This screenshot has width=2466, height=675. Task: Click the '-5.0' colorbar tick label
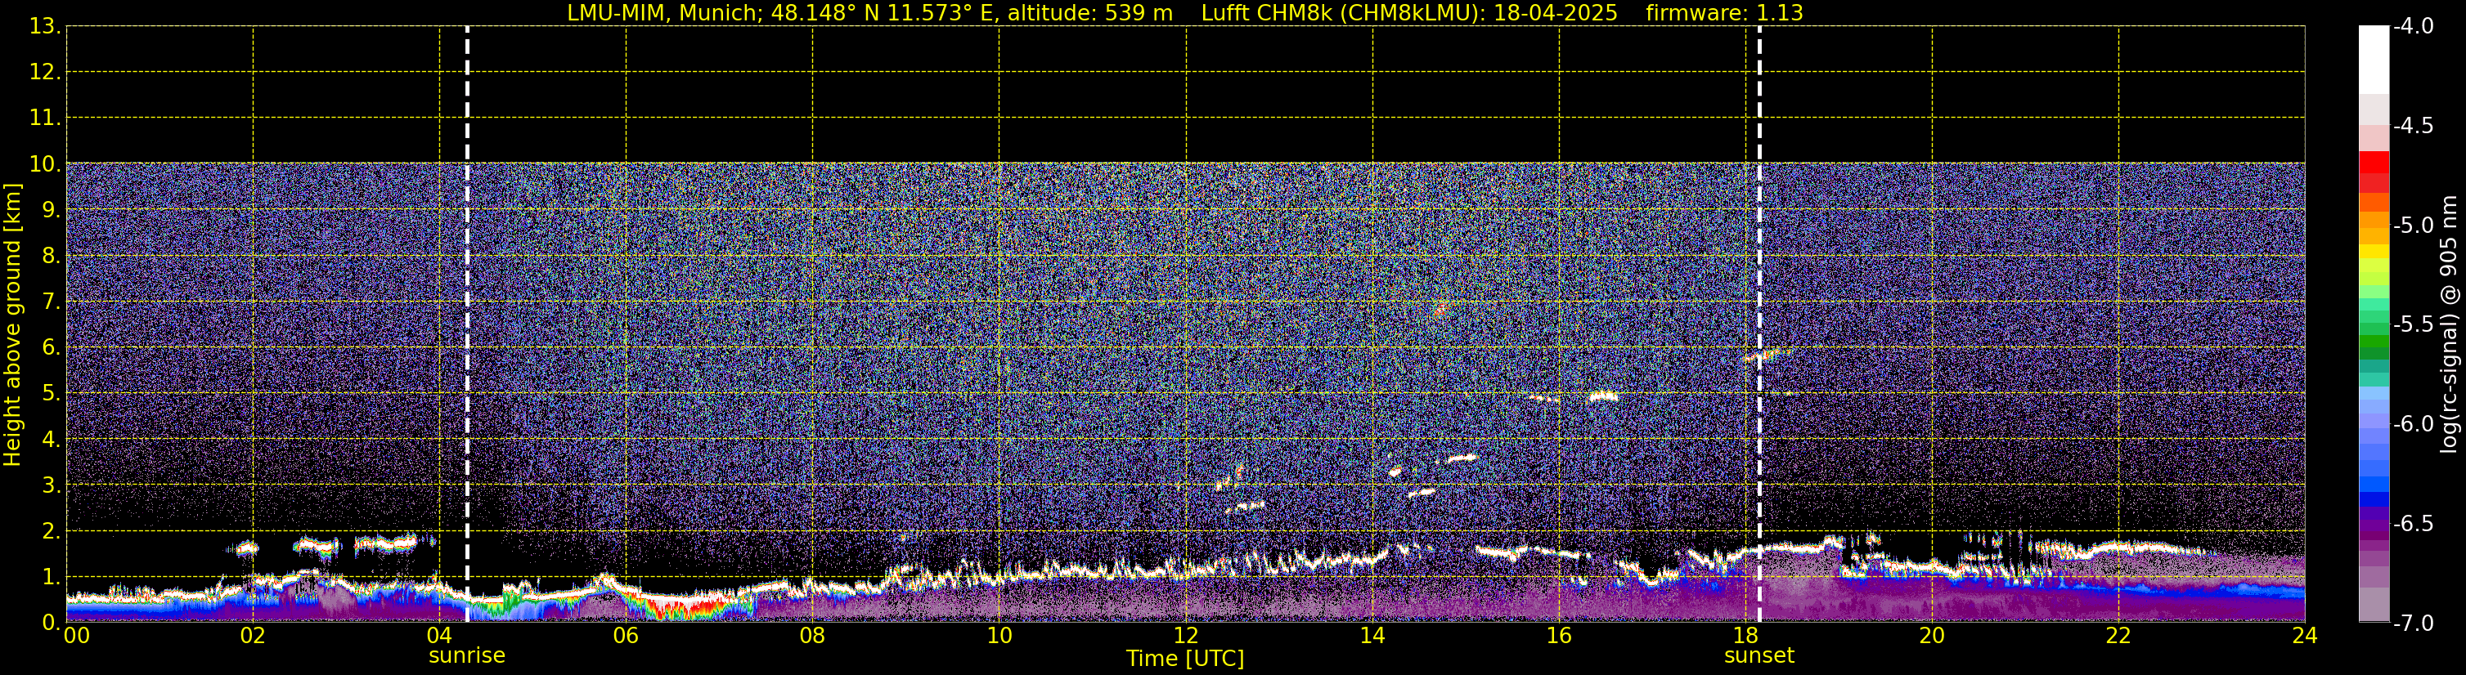click(x=2412, y=226)
